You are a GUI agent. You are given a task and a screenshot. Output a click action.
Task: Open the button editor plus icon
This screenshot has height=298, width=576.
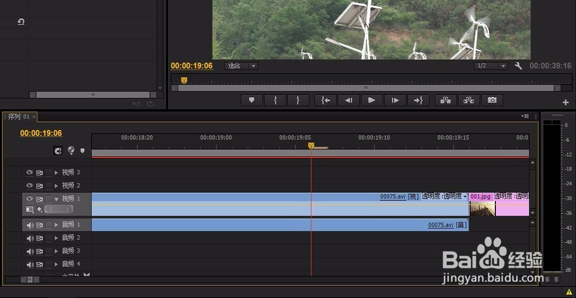[x=566, y=102]
